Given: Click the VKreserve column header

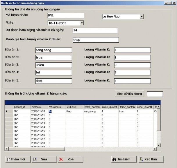Looking at the screenshot, I should [x=57, y=107].
